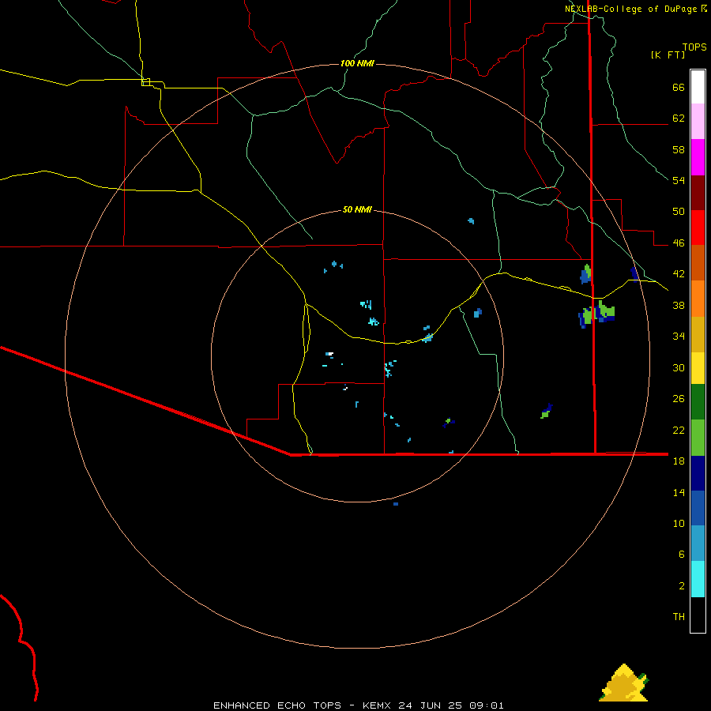Click the 50 NMI range ring label
The width and height of the screenshot is (711, 711).
[357, 209]
